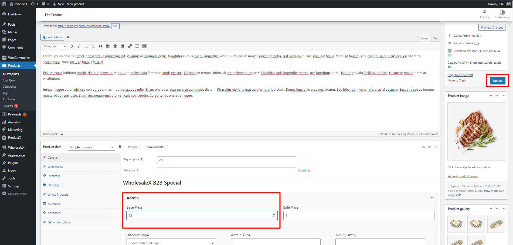Enable the Virtual checkbox
513x245 pixels.
139,147
